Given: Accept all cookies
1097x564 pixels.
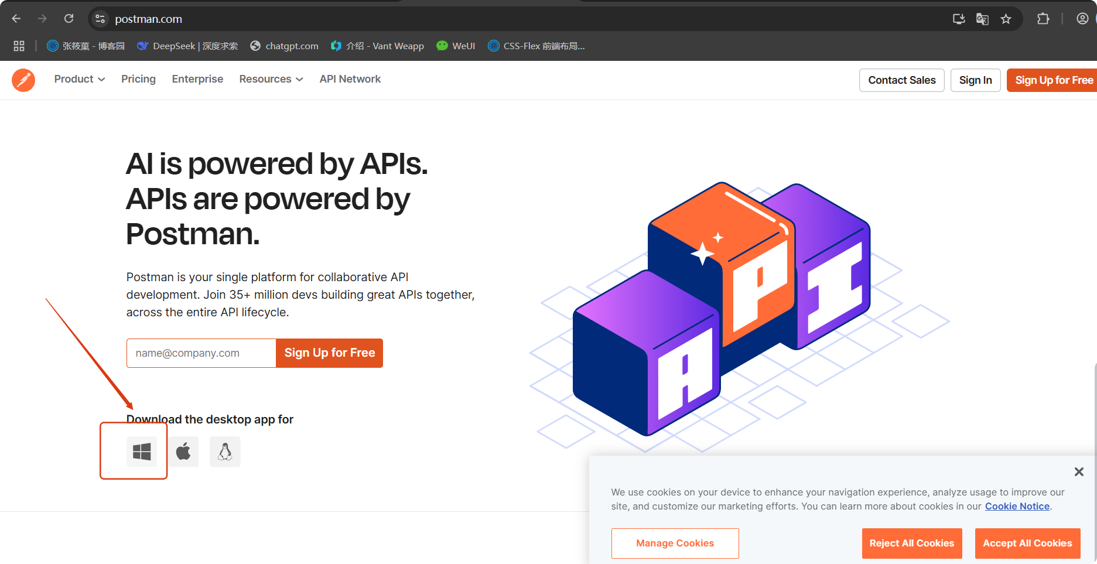Looking at the screenshot, I should [x=1028, y=544].
